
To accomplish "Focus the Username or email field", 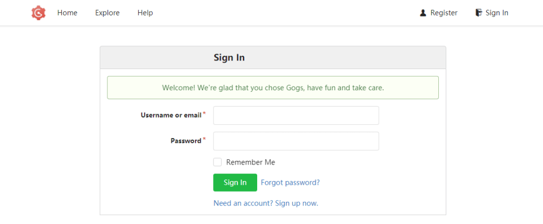I will (296, 115).
